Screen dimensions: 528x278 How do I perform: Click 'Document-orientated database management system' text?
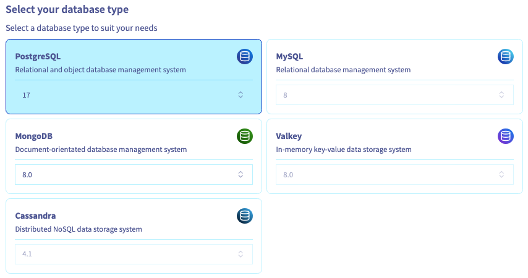(x=101, y=150)
